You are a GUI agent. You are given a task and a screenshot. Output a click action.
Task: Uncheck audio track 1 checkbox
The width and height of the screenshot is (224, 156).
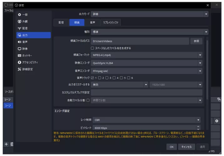(x=92, y=78)
